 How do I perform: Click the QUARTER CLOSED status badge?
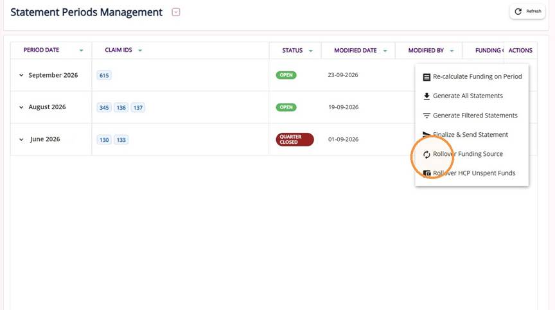tap(295, 140)
